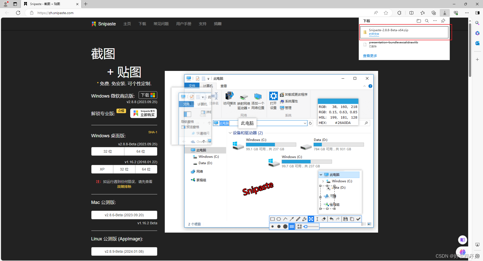This screenshot has width=483, height=261.
Task: Add page to favorites with star icon
Action: 386,13
